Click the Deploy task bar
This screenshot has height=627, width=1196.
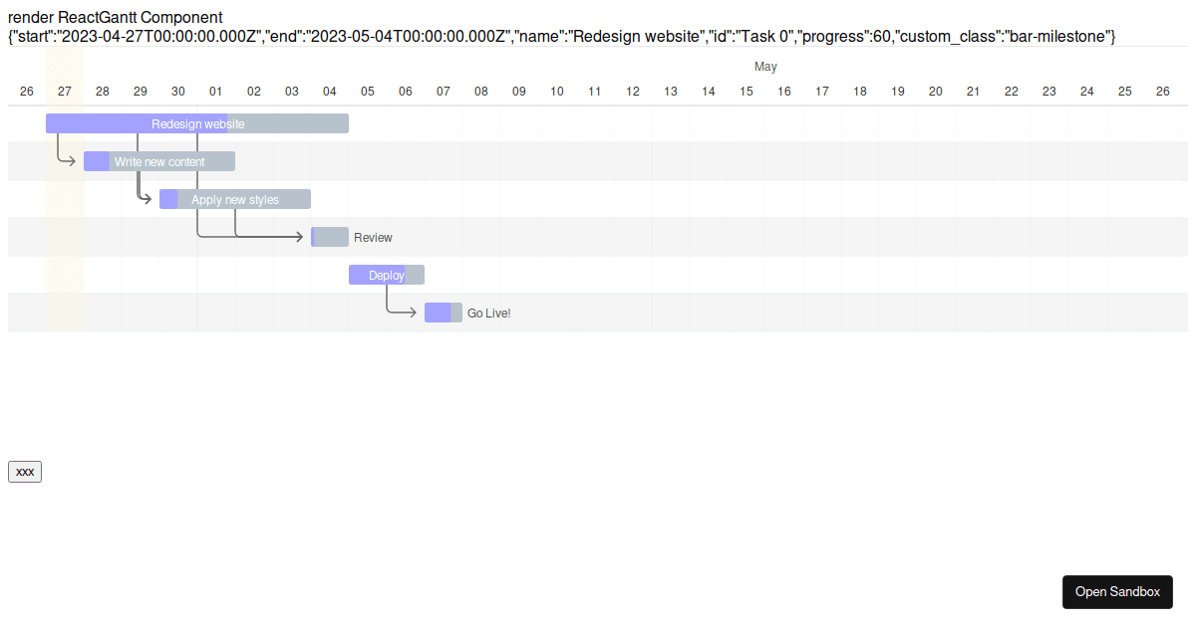(x=387, y=275)
